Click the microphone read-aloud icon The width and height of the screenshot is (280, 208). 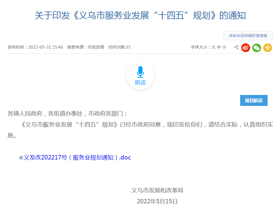[x=140, y=72]
